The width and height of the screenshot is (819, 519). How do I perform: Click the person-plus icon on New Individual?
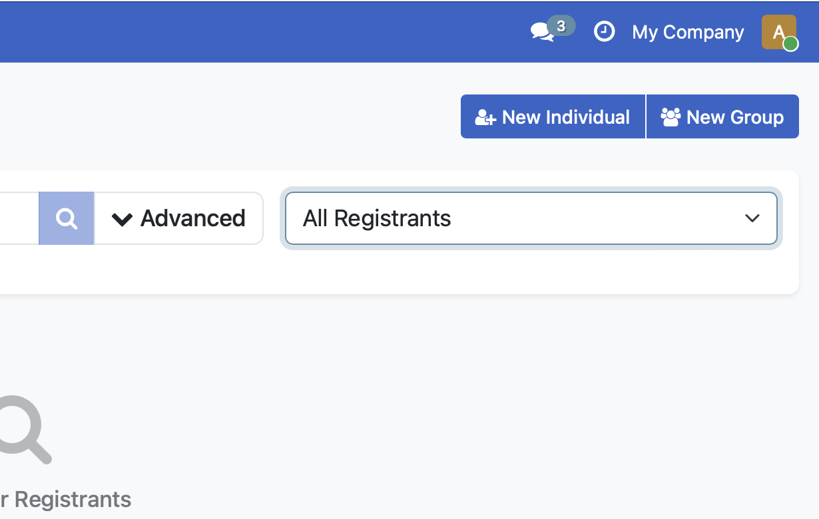[x=485, y=116]
